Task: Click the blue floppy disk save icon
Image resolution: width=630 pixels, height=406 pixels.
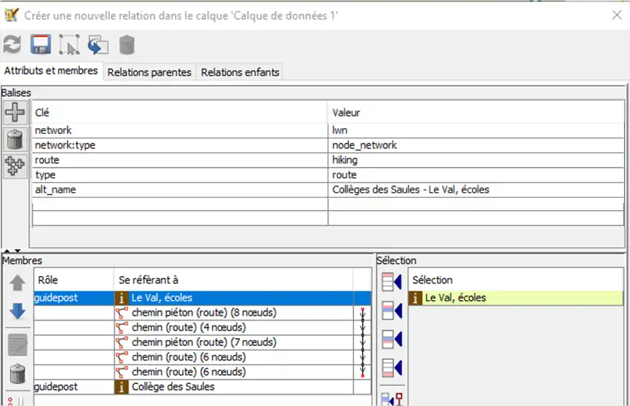Action: (41, 45)
